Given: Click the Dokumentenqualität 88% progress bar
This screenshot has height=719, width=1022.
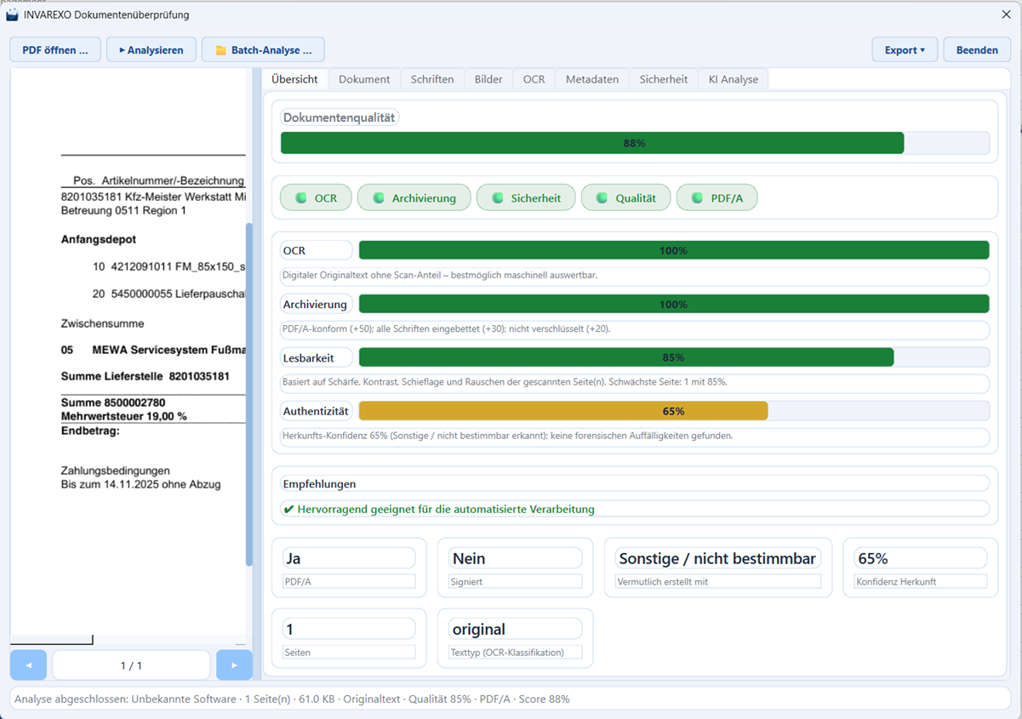Looking at the screenshot, I should click(x=635, y=143).
